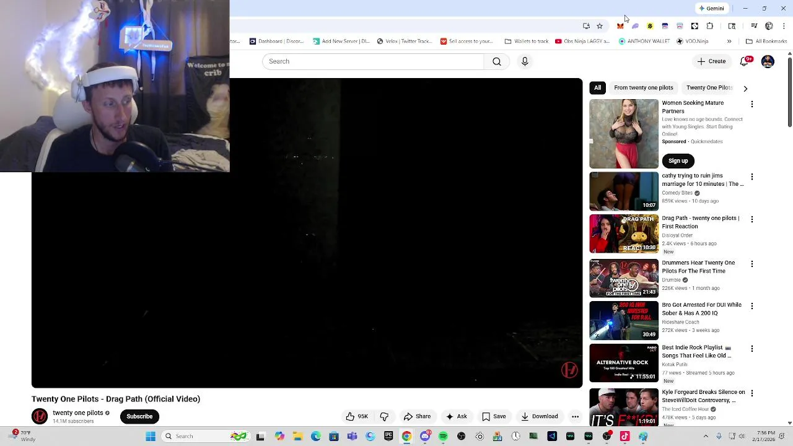Click the YouTube search magnifier button
The width and height of the screenshot is (793, 446).
(497, 61)
